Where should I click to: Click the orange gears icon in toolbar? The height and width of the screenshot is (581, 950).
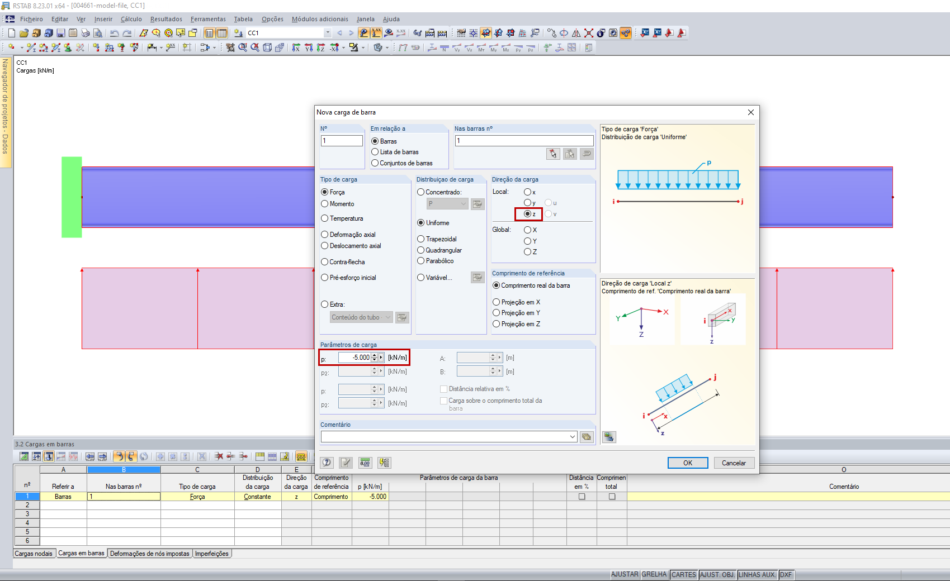626,33
